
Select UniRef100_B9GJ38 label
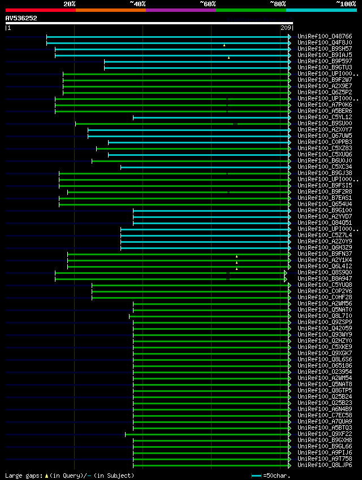[325, 173]
